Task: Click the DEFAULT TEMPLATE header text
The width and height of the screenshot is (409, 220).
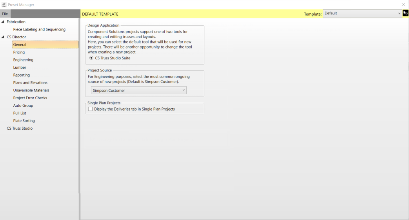Action: point(100,14)
